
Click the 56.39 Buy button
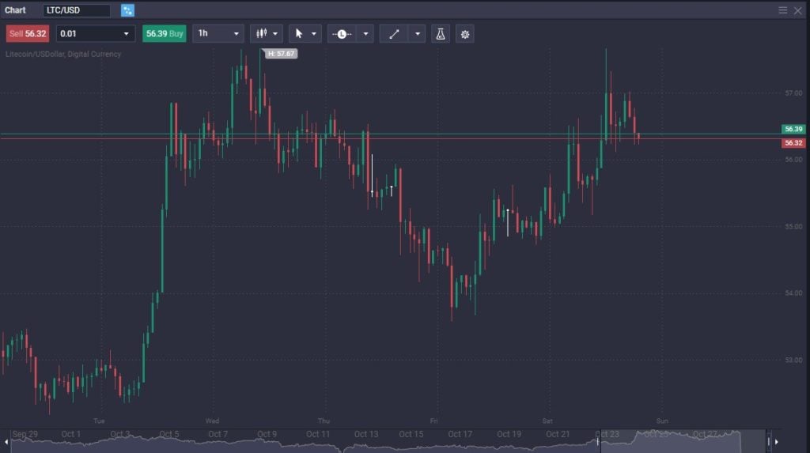coord(165,33)
